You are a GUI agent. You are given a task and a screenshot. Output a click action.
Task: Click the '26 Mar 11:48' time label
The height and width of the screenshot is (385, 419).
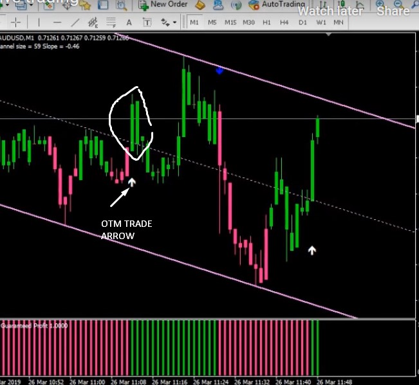pyautogui.click(x=334, y=382)
